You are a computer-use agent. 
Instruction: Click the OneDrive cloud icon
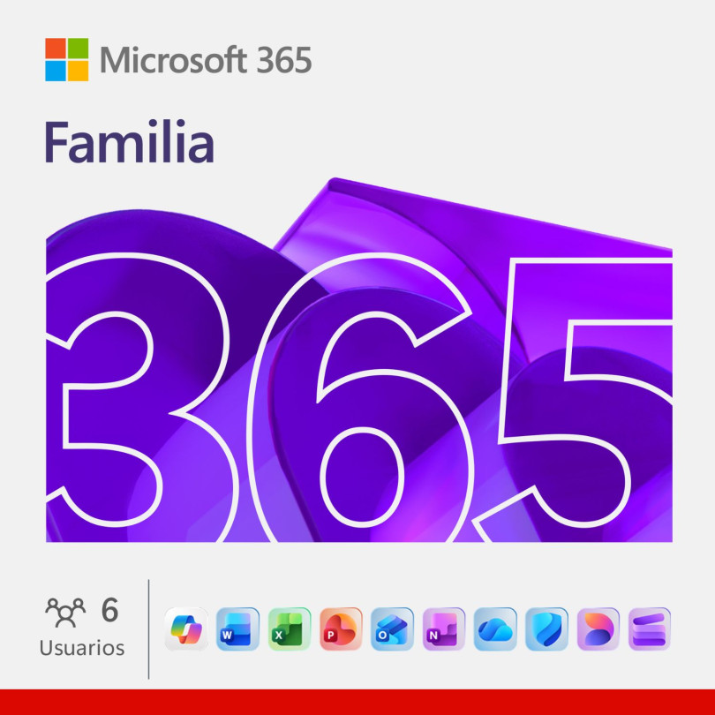coord(495,628)
